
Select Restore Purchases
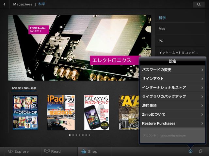pos(172,123)
